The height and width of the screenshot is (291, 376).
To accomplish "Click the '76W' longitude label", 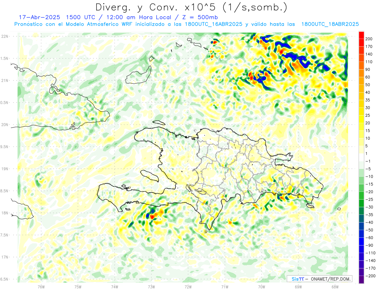I will 41,287.
